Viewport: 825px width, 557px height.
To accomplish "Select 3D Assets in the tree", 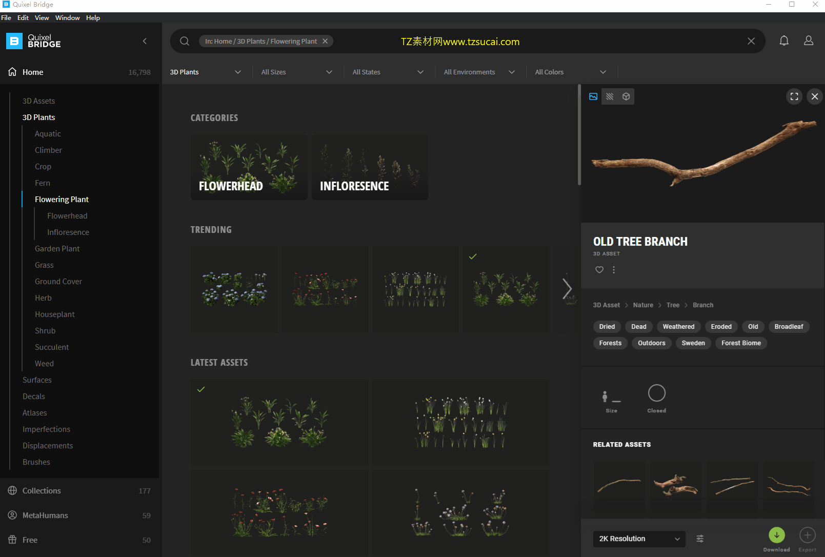I will click(38, 101).
